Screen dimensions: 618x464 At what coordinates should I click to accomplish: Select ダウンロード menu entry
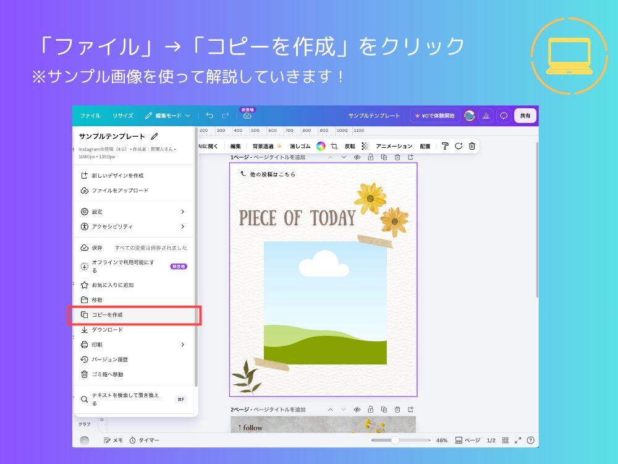click(134, 330)
